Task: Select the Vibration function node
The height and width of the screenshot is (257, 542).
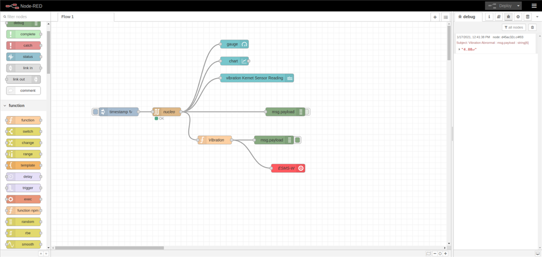Action: 214,139
